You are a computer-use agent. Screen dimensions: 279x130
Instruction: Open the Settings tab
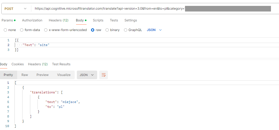tap(131, 20)
